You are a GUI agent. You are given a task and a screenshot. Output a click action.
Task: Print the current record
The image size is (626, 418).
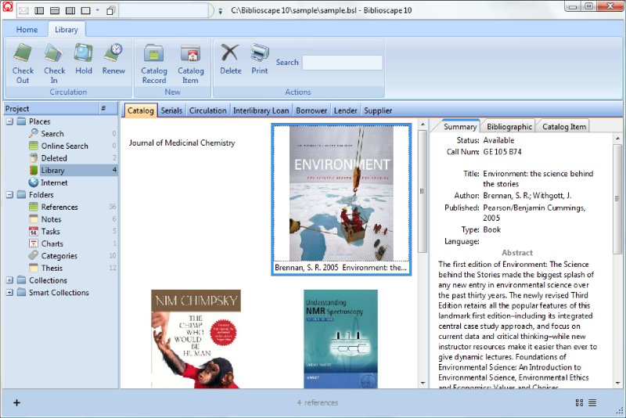coord(260,59)
